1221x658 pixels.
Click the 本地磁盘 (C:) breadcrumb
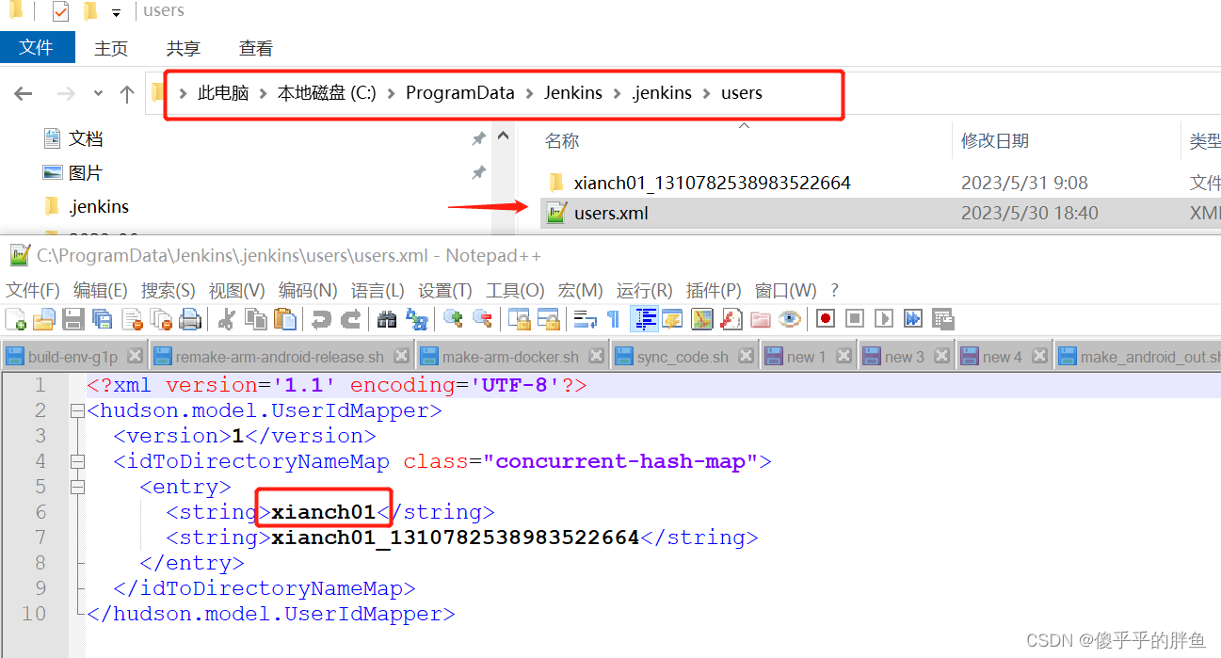pos(327,93)
